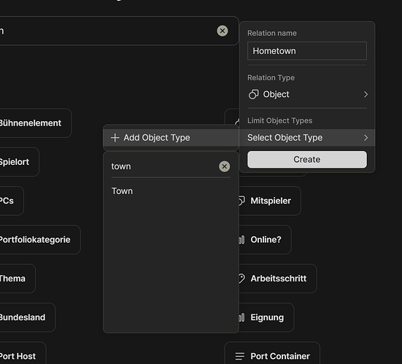Image resolution: width=402 pixels, height=364 pixels.
Task: Click the chevron beside Object relation type
Action: click(x=366, y=95)
